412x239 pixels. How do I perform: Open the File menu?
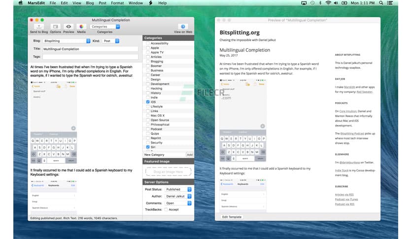(53, 3)
